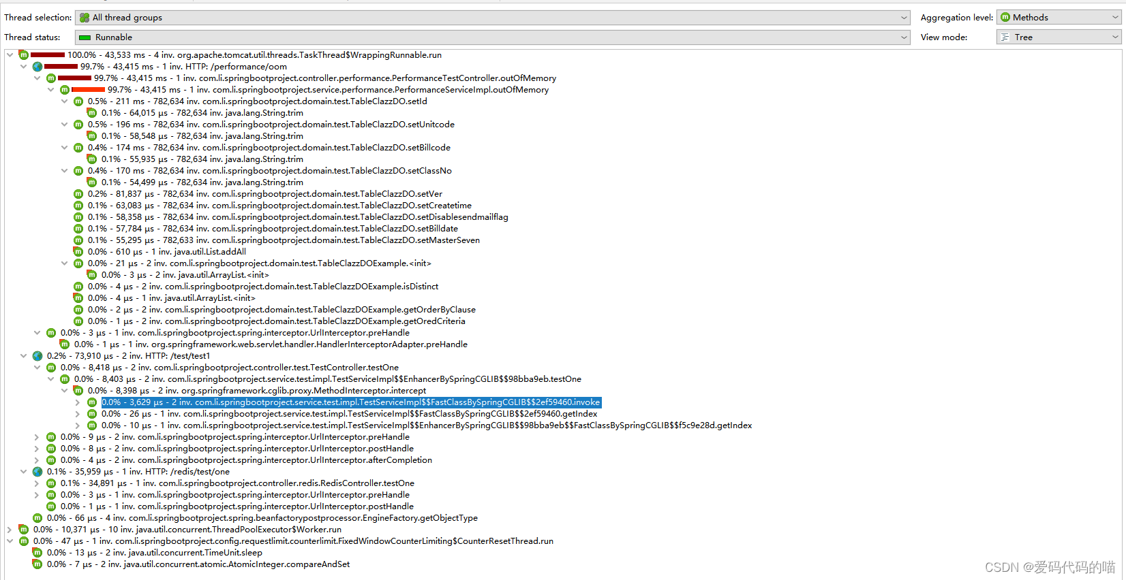Click method icon of TableClazzDO.setVer
The image size is (1126, 580).
tap(78, 194)
